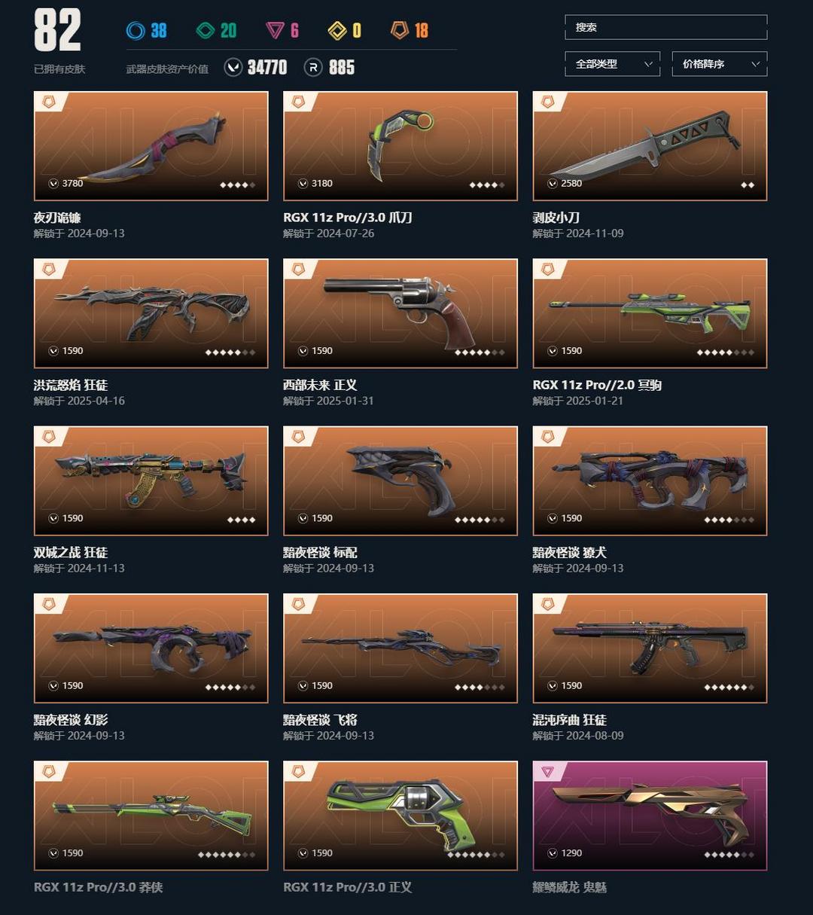Click the green Deluxe tier icon showing 20
This screenshot has width=813, height=915.
205,31
